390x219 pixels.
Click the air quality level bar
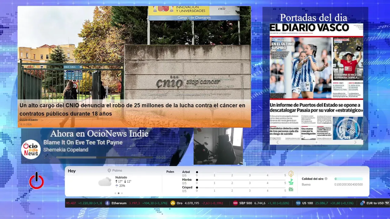pyautogui.click(x=349, y=179)
